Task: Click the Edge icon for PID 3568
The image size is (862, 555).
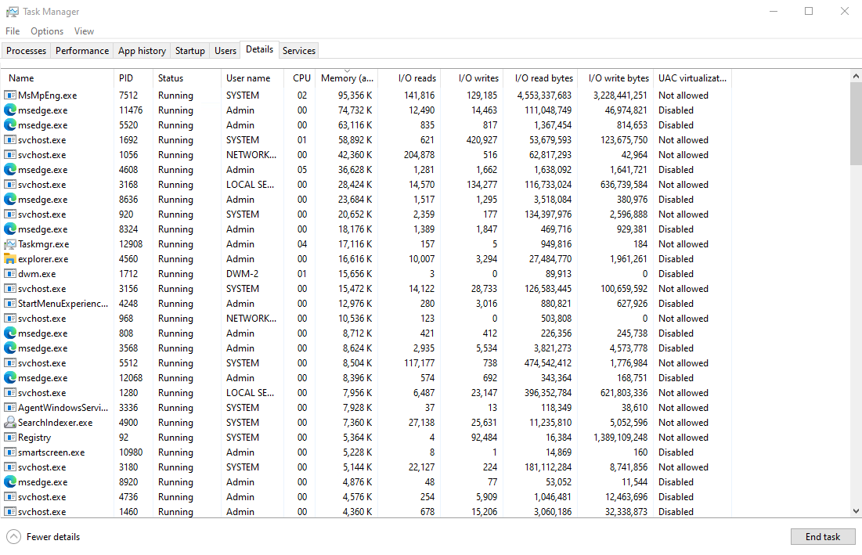Action: pyautogui.click(x=10, y=348)
